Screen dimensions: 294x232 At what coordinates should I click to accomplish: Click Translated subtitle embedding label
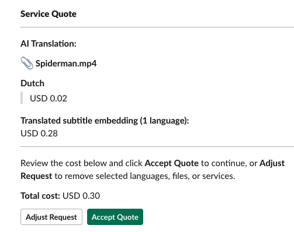click(105, 121)
